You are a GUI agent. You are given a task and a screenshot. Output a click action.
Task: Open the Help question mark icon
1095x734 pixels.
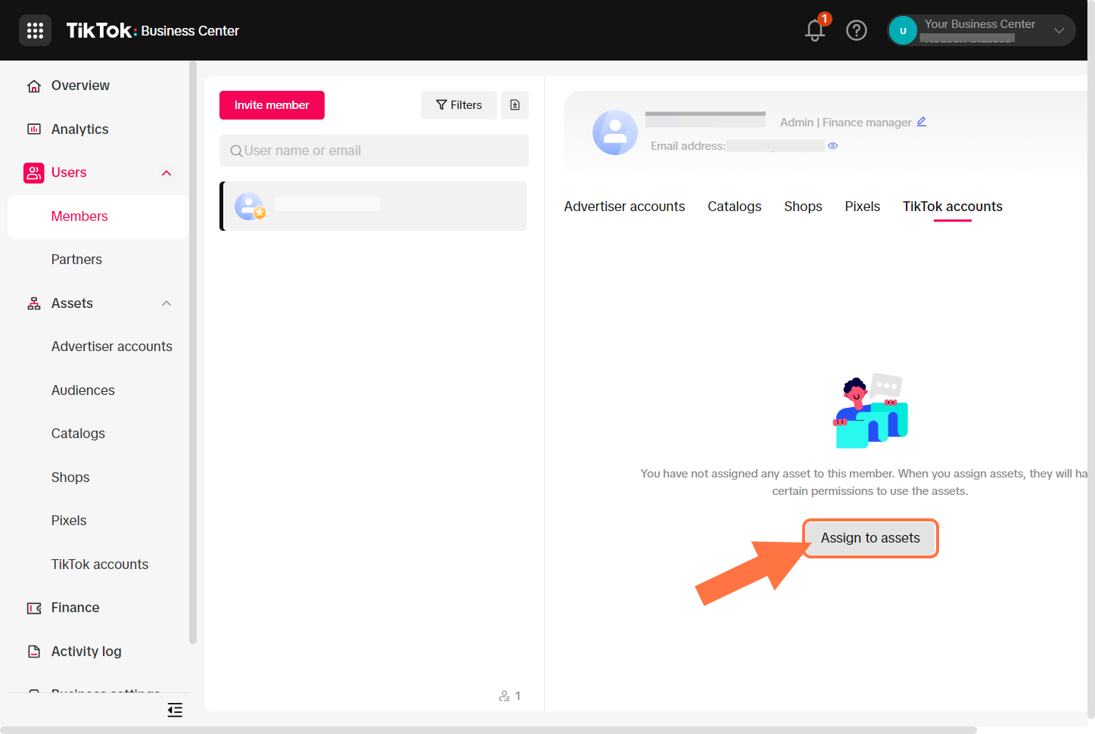click(x=857, y=30)
